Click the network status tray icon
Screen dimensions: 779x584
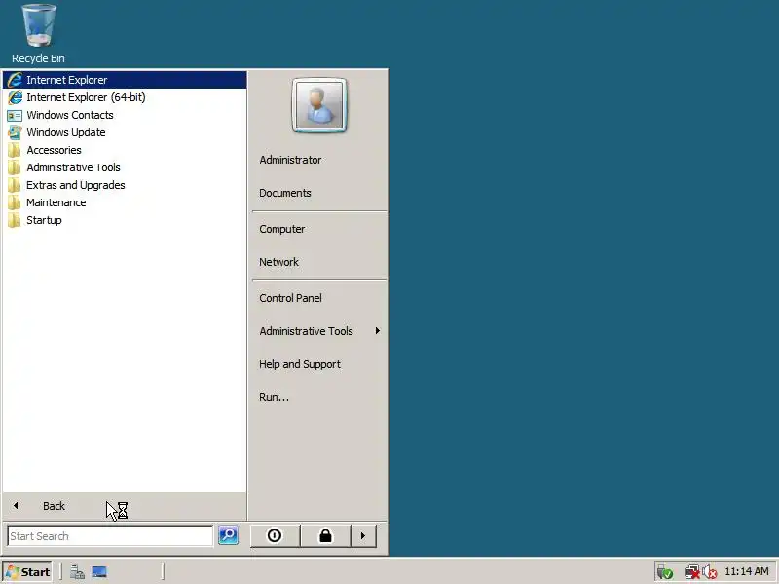(x=691, y=572)
